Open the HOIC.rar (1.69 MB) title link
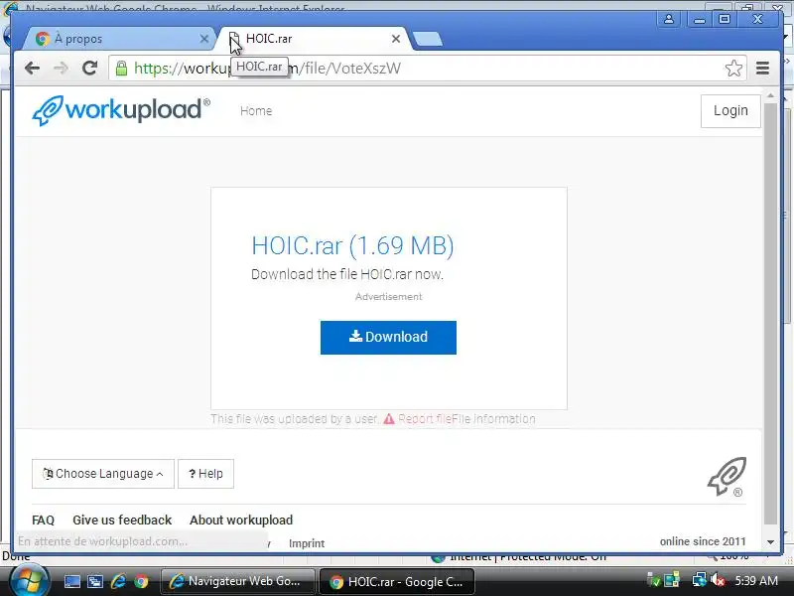The image size is (794, 596). [x=352, y=245]
